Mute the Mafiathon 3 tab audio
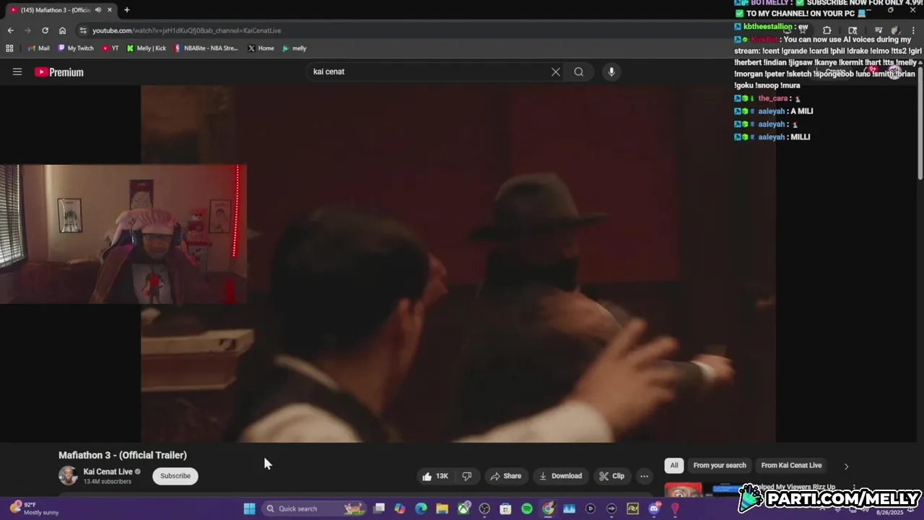Viewport: 924px width, 520px height. tap(98, 10)
